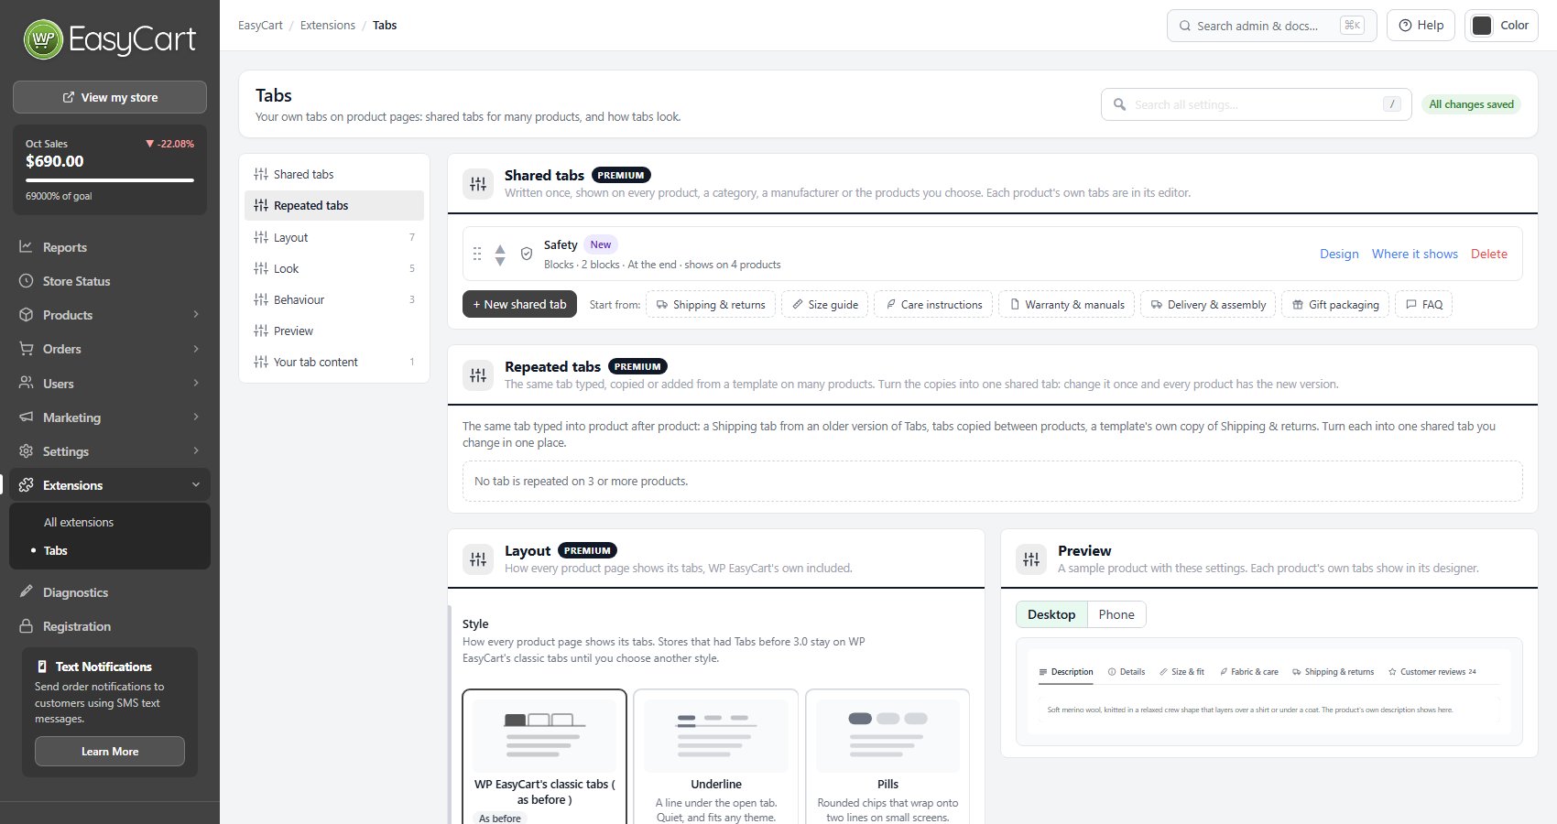The height and width of the screenshot is (824, 1557).
Task: Move Safety tab up with arrow
Action: point(500,248)
